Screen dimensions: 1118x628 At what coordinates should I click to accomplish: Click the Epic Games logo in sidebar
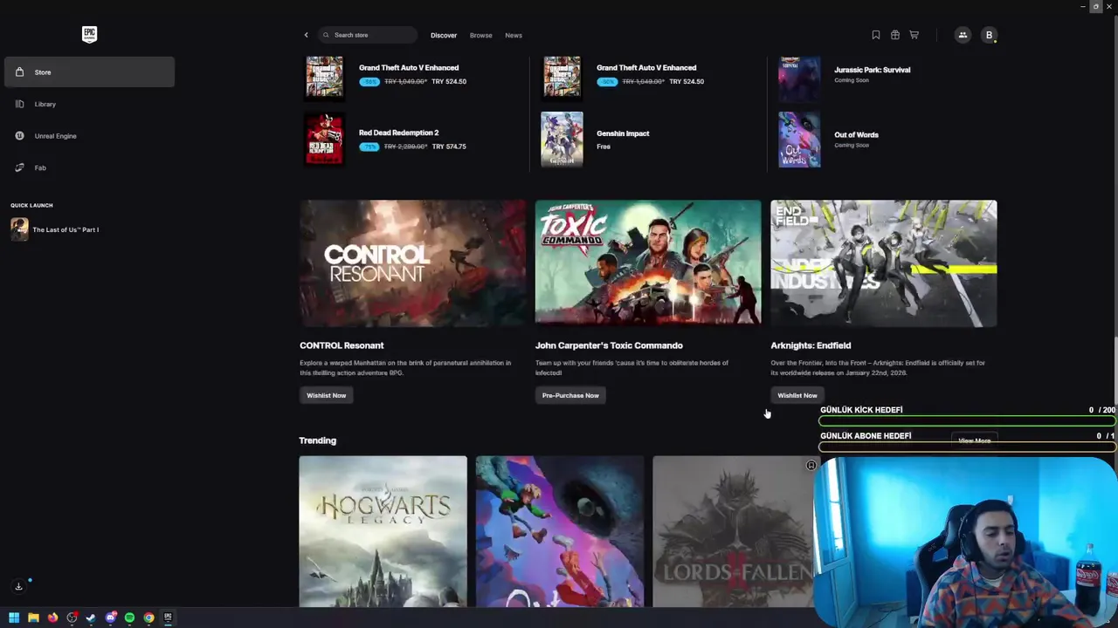[89, 35]
